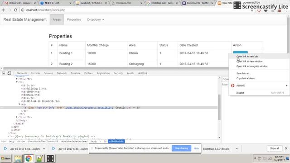Switch to DevTools Timeline tab
Screen dimensions: 290x163
(x=76, y=73)
